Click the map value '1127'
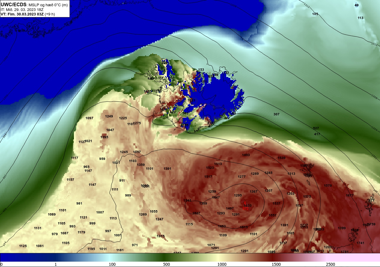Image resolution: width=380 pixels, height=267 pixels. click(x=82, y=142)
